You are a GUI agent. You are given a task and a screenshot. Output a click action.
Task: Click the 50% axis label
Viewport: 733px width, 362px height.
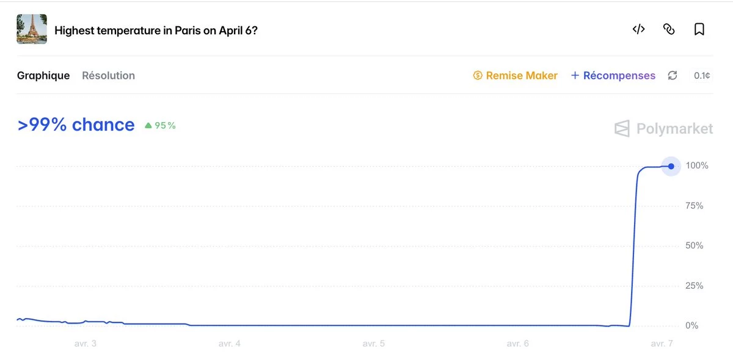pyautogui.click(x=694, y=246)
